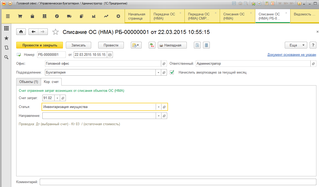Open the create-based-on dropdown button
This screenshot has width=319, height=187.
pos(136,45)
